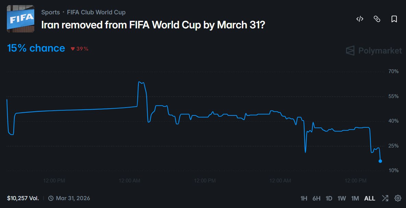The width and height of the screenshot is (406, 208).
Task: Choose the ALL time range
Action: point(370,198)
